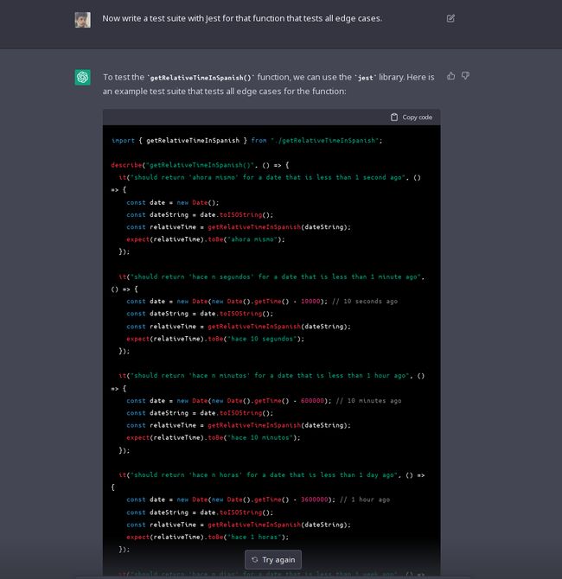The width and height of the screenshot is (562, 579).
Task: Click the ChatGPT logo avatar
Action: (82, 78)
